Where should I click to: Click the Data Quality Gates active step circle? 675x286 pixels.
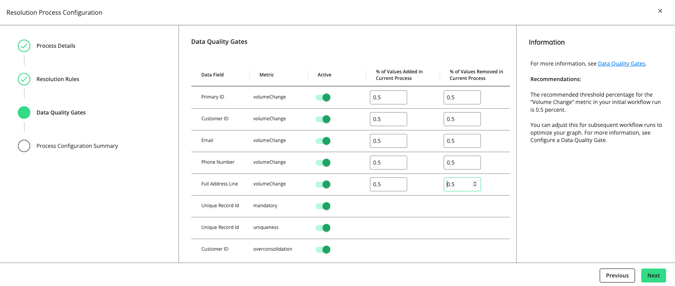(x=24, y=113)
